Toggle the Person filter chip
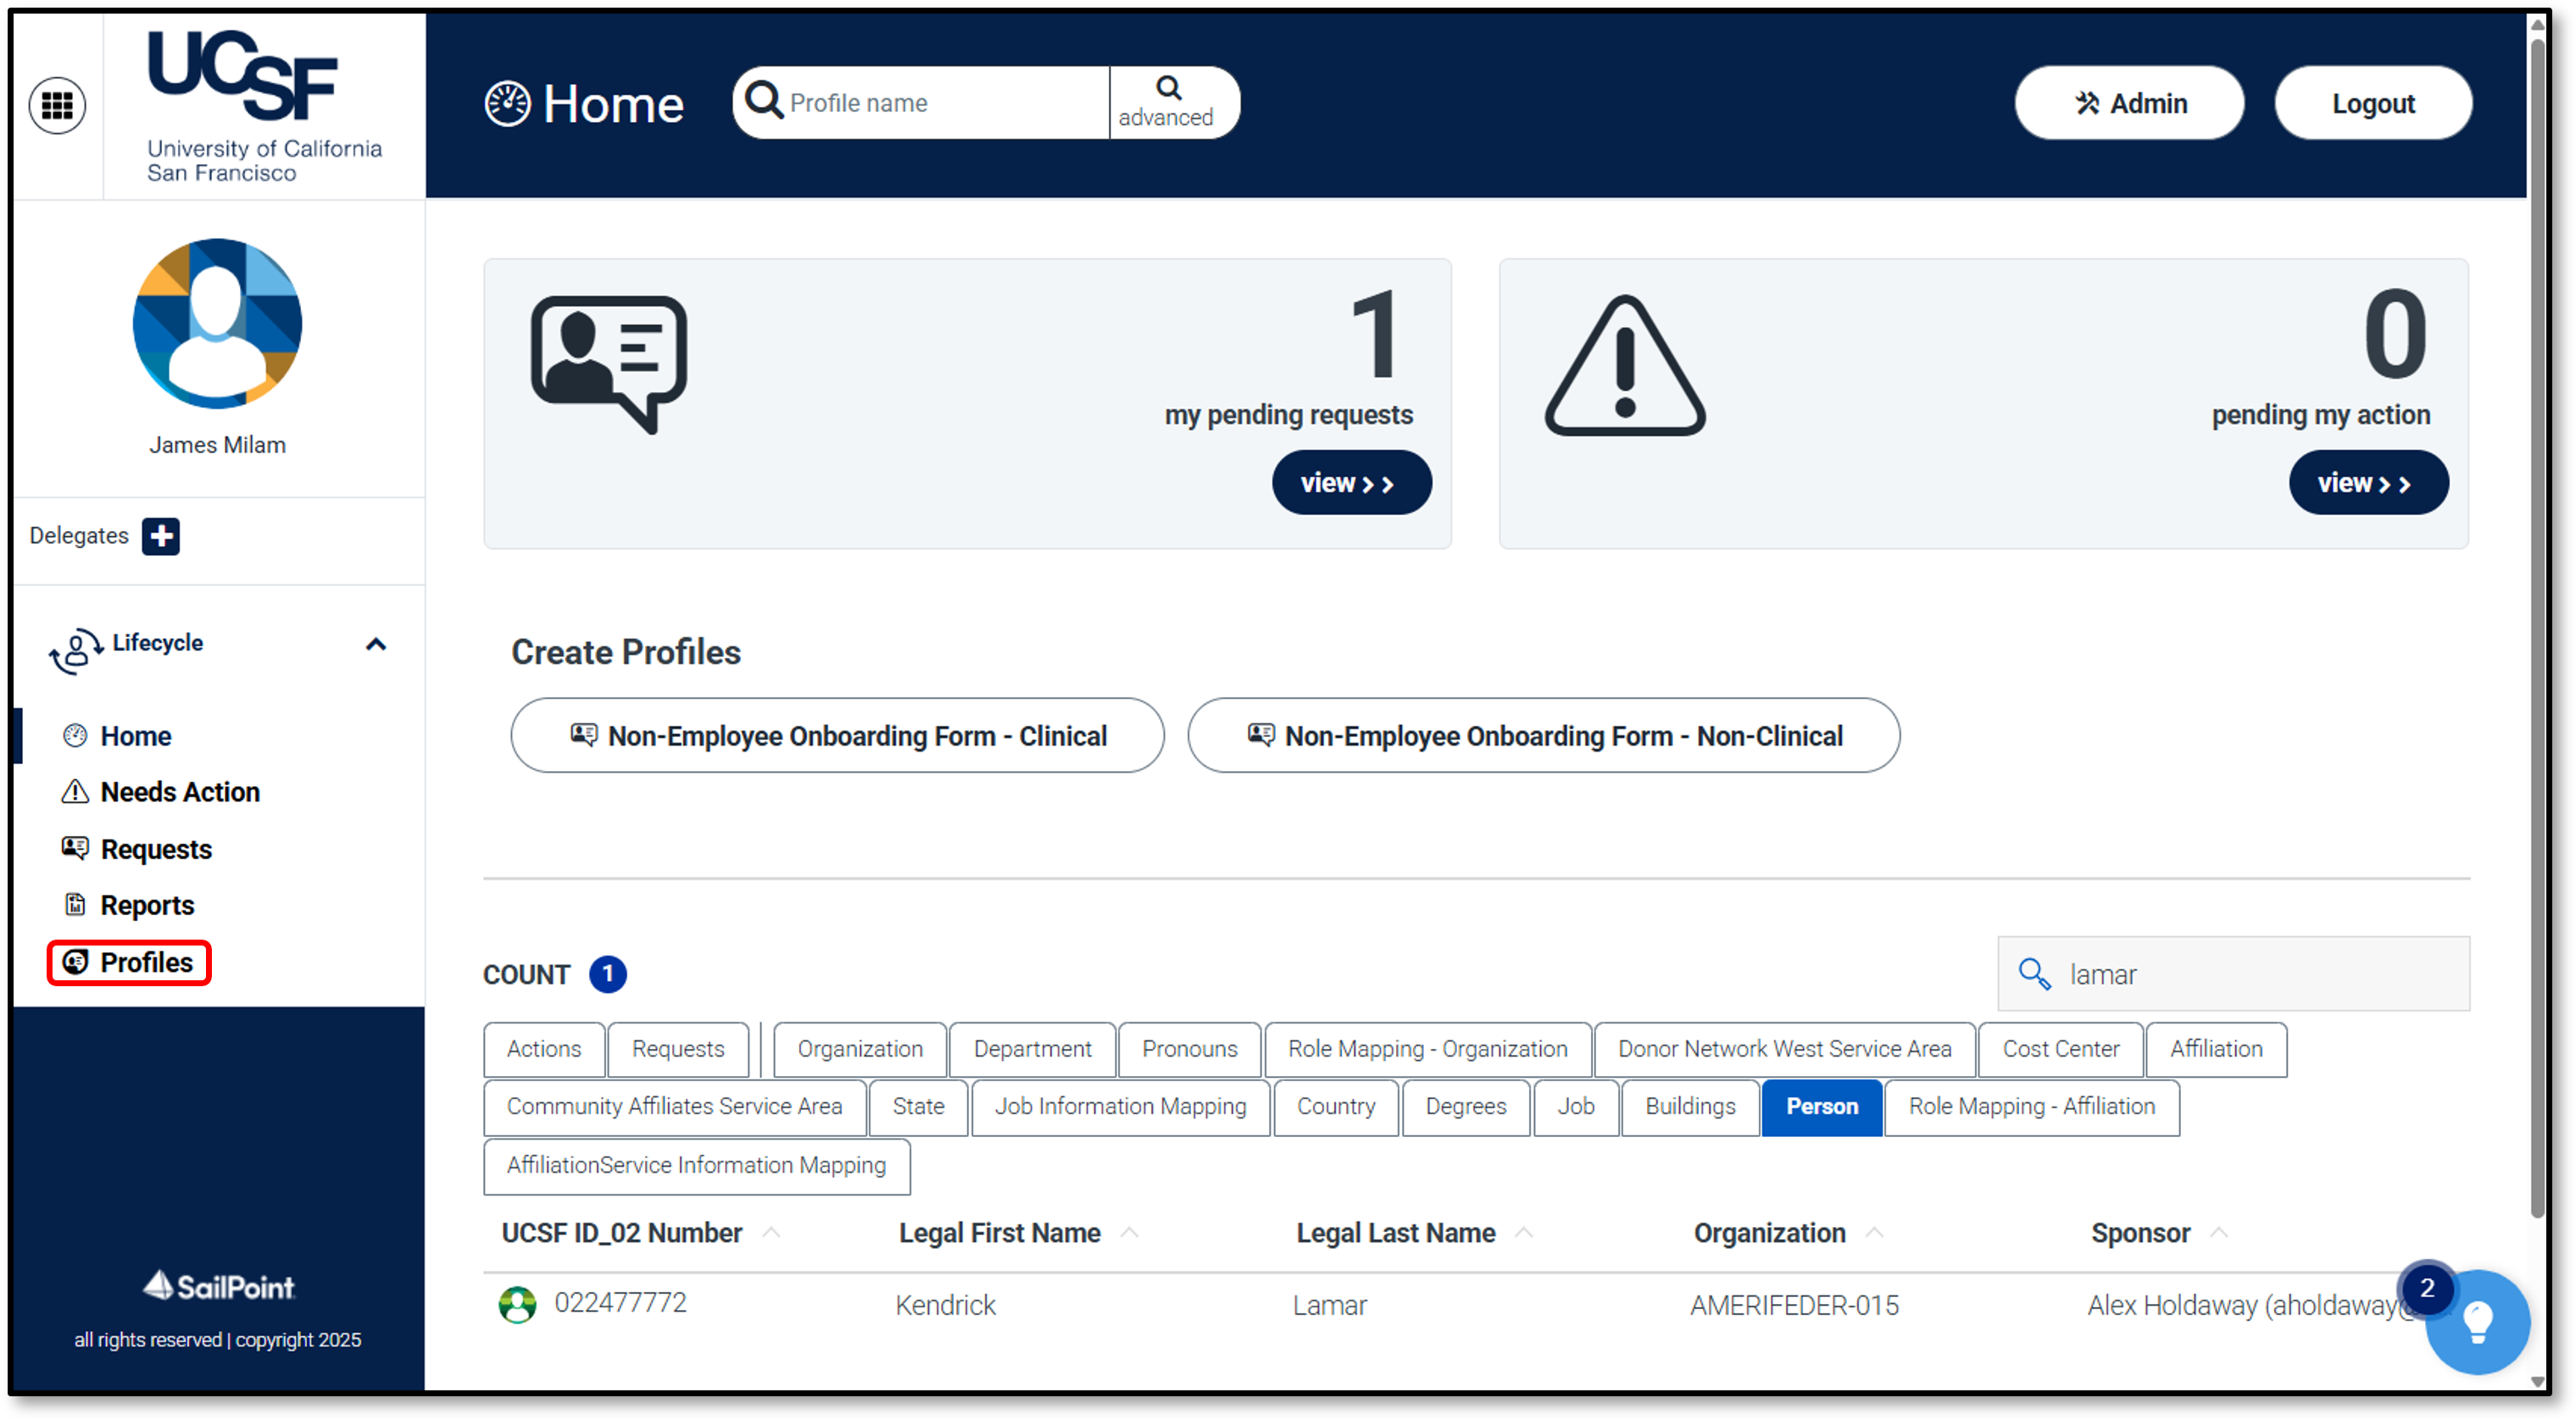Screen dimensions: 2576x1420 tap(1821, 1107)
